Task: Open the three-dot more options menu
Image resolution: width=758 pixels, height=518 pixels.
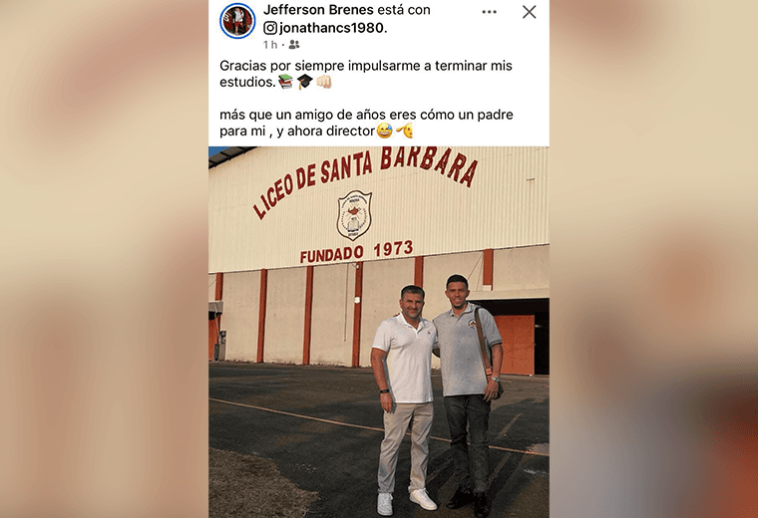Action: (490, 12)
